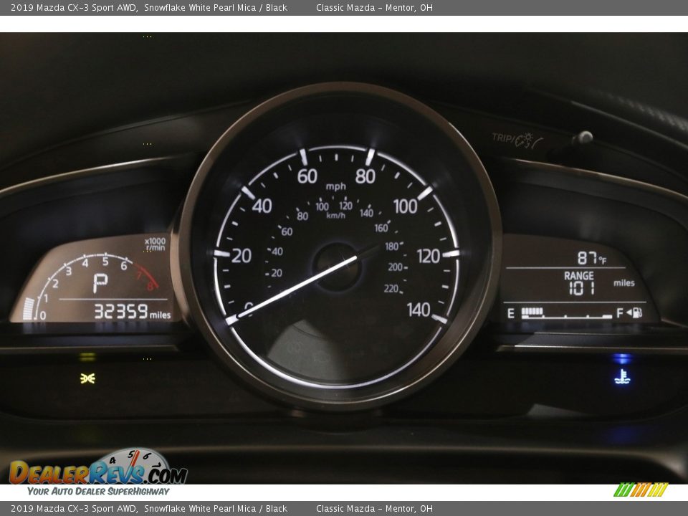Click the 140 mph mark on speedometer
The width and height of the screenshot is (688, 516).
(419, 310)
